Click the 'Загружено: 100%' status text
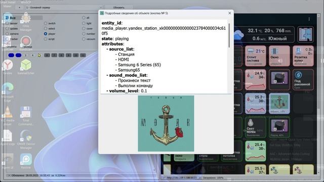 coord(213,177)
